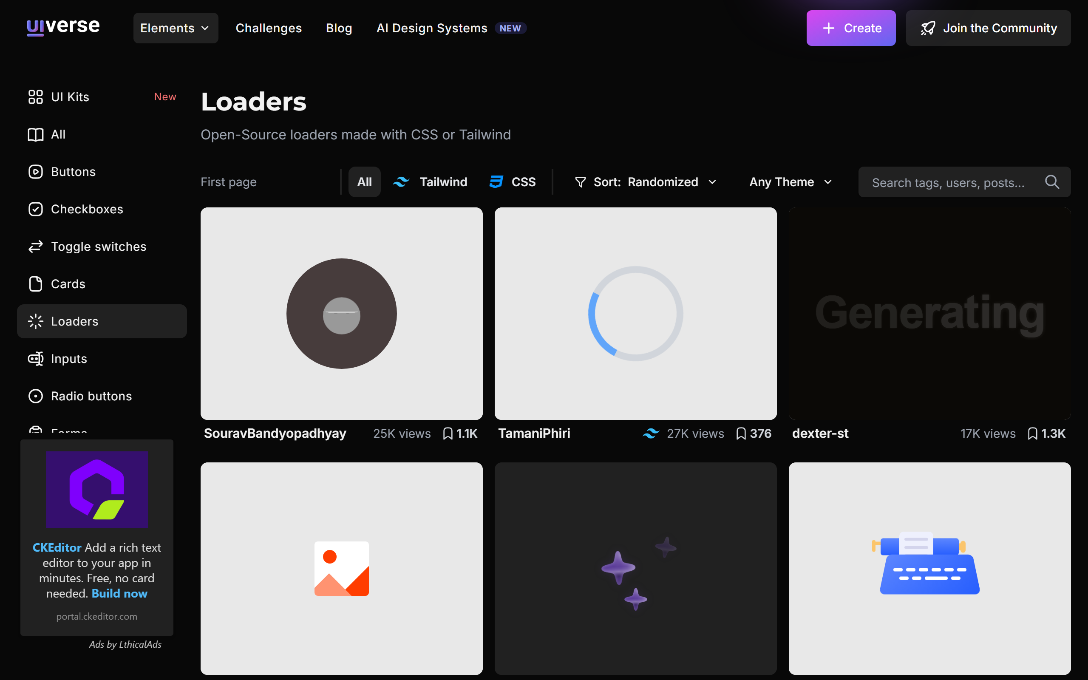Open AI Design Systems page
Screen dimensions: 1088x680
tap(451, 28)
